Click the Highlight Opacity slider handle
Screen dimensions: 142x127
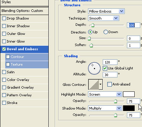(115, 101)
